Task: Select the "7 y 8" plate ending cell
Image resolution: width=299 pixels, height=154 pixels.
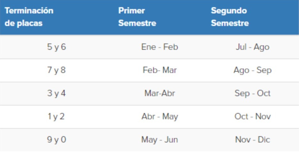Action: tap(56, 70)
